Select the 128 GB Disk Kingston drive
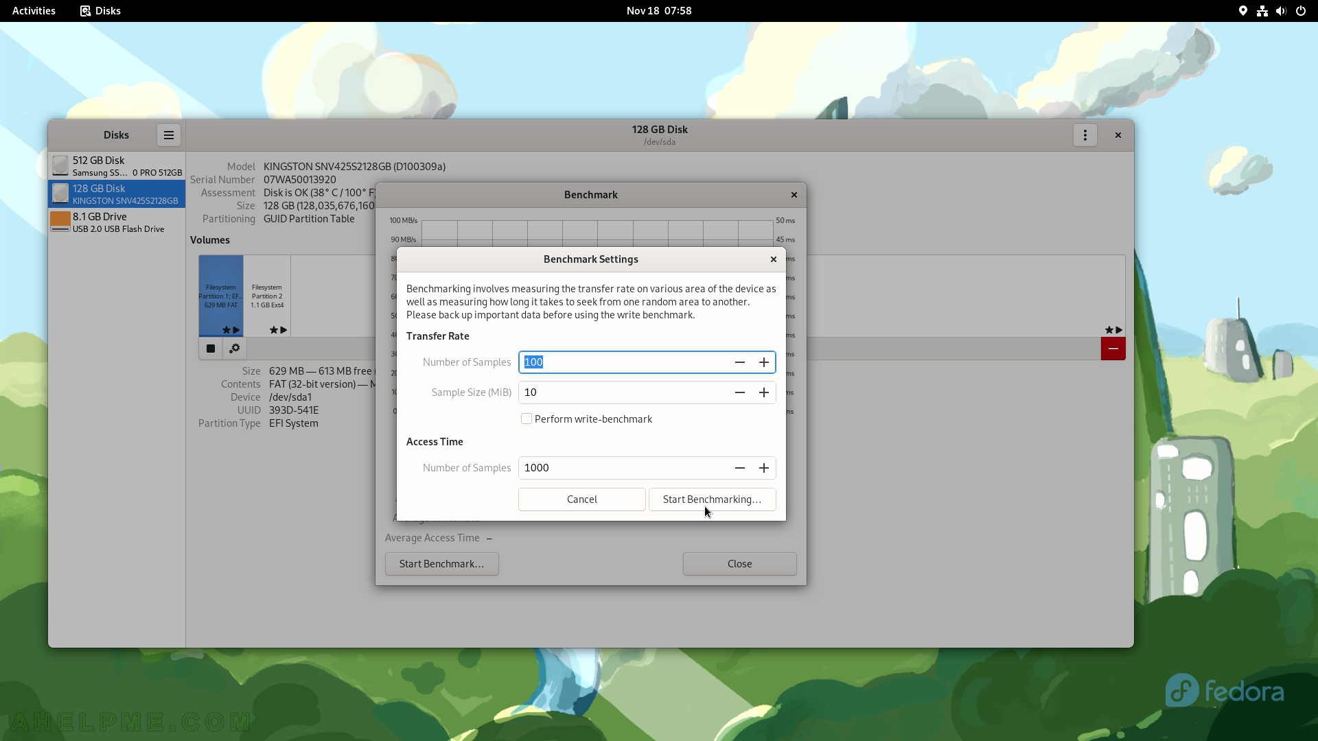Image resolution: width=1318 pixels, height=741 pixels. tap(117, 194)
